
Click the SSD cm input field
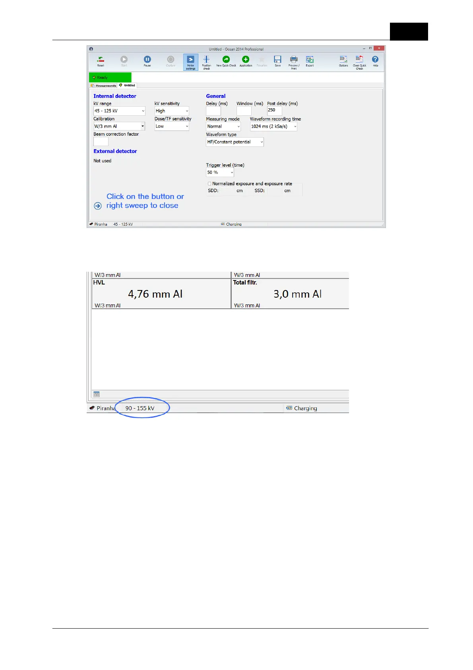click(x=275, y=191)
